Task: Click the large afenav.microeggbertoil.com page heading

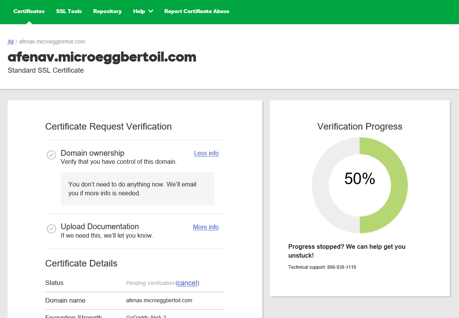Action: point(102,57)
